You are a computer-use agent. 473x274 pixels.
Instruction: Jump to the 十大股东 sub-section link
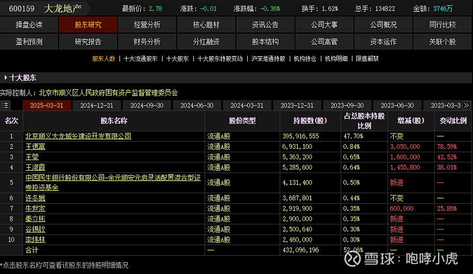177,59
